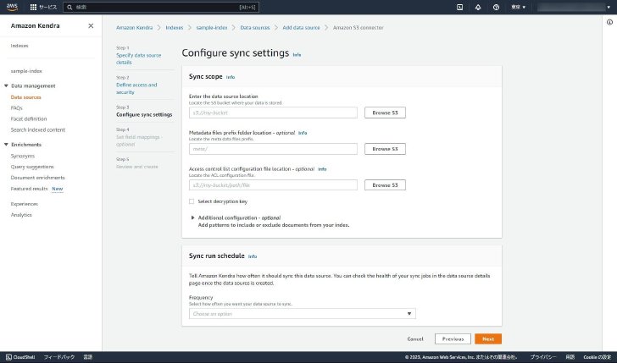Image resolution: width=617 pixels, height=363 pixels.
Task: Expand Additional configuration - optional section
Action: pyautogui.click(x=239, y=217)
